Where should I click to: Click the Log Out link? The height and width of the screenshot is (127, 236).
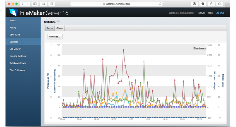click(219, 13)
